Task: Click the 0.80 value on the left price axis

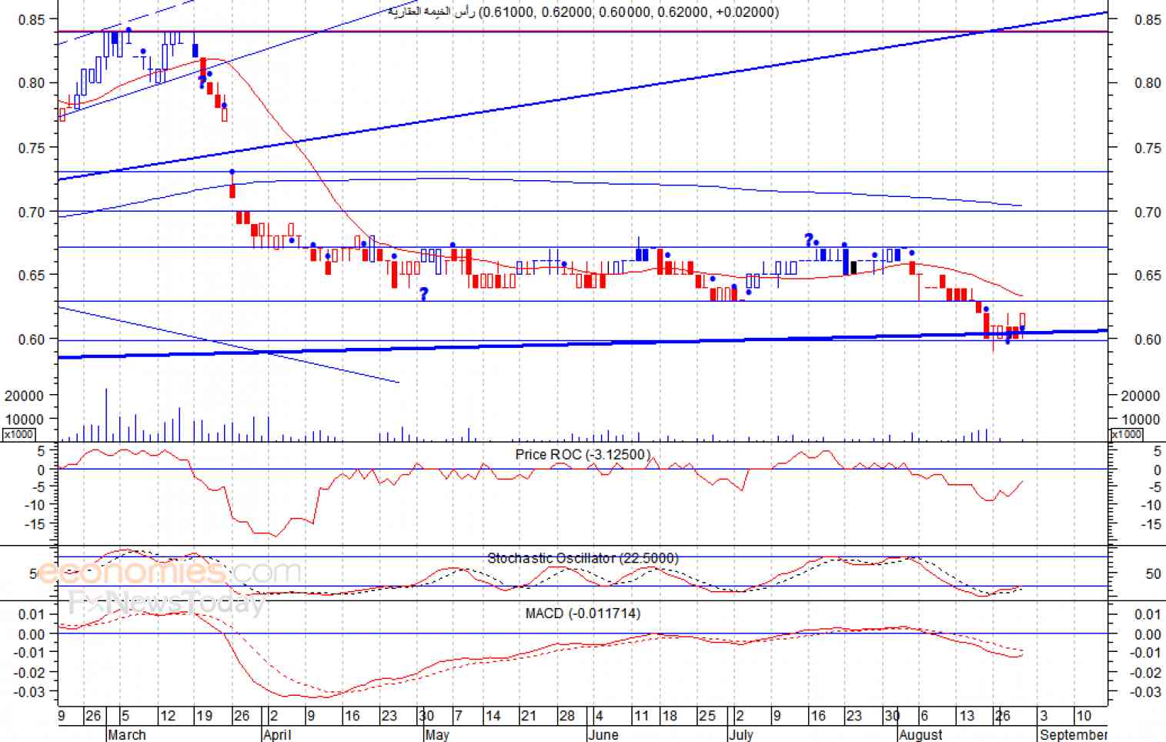Action: click(x=32, y=83)
